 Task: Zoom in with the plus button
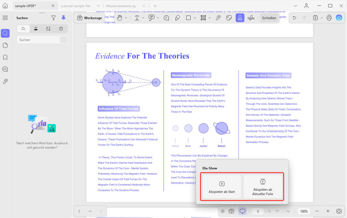tap(328, 211)
